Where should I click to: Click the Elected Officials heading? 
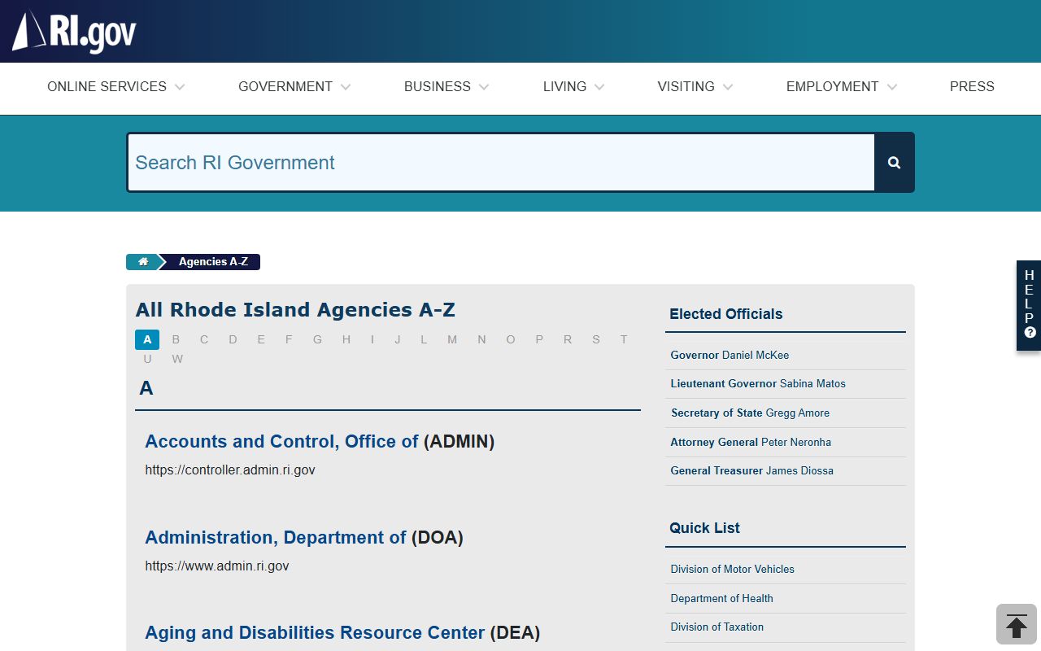coord(725,314)
